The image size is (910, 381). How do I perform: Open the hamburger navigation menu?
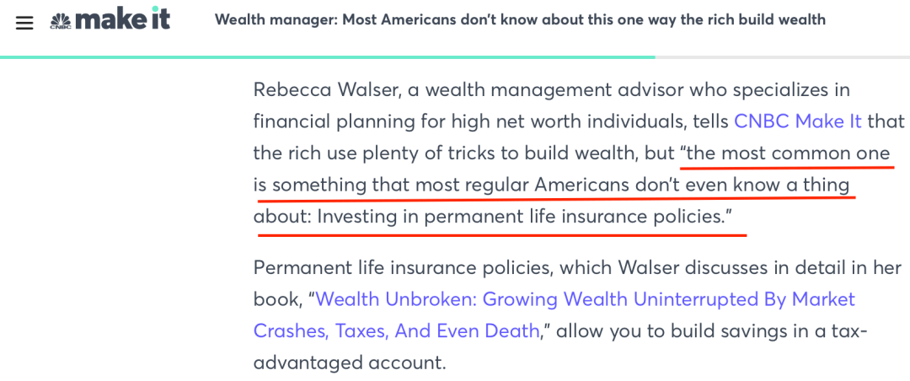pos(24,22)
